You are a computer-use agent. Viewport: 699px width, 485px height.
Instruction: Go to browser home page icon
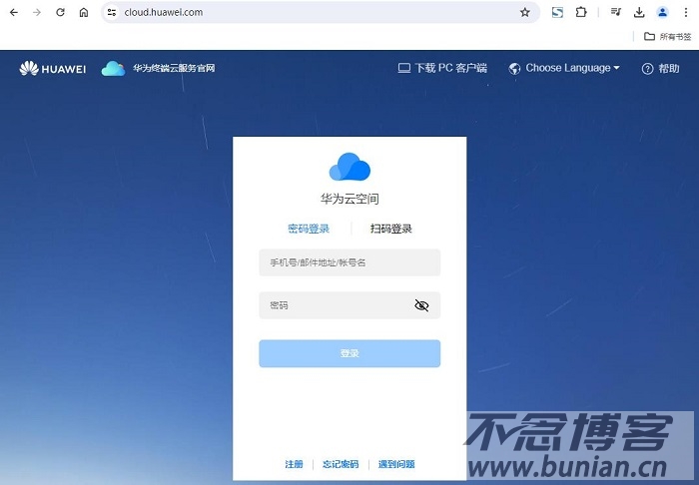(x=84, y=12)
